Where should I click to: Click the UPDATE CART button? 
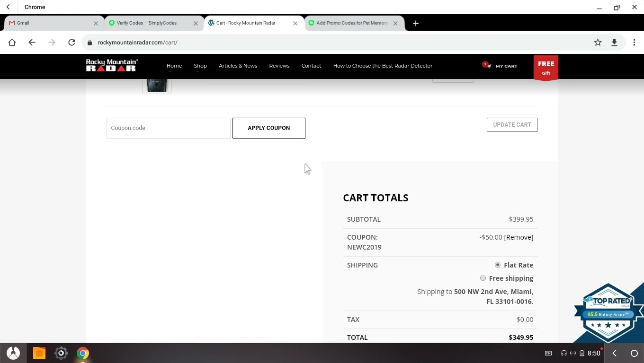click(512, 125)
